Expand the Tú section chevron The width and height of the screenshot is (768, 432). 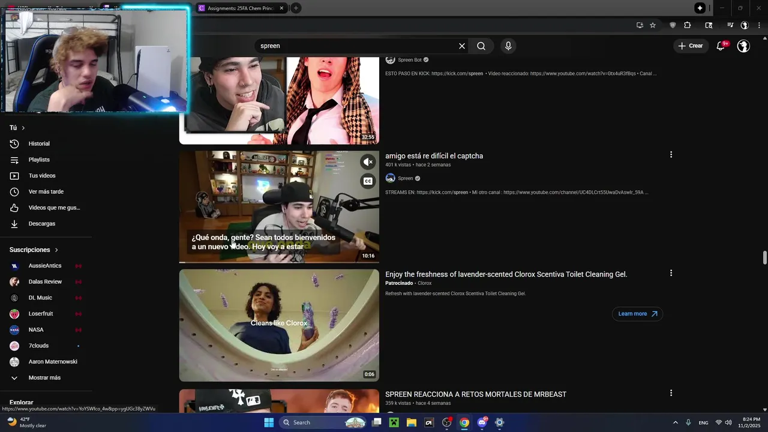pos(23,128)
